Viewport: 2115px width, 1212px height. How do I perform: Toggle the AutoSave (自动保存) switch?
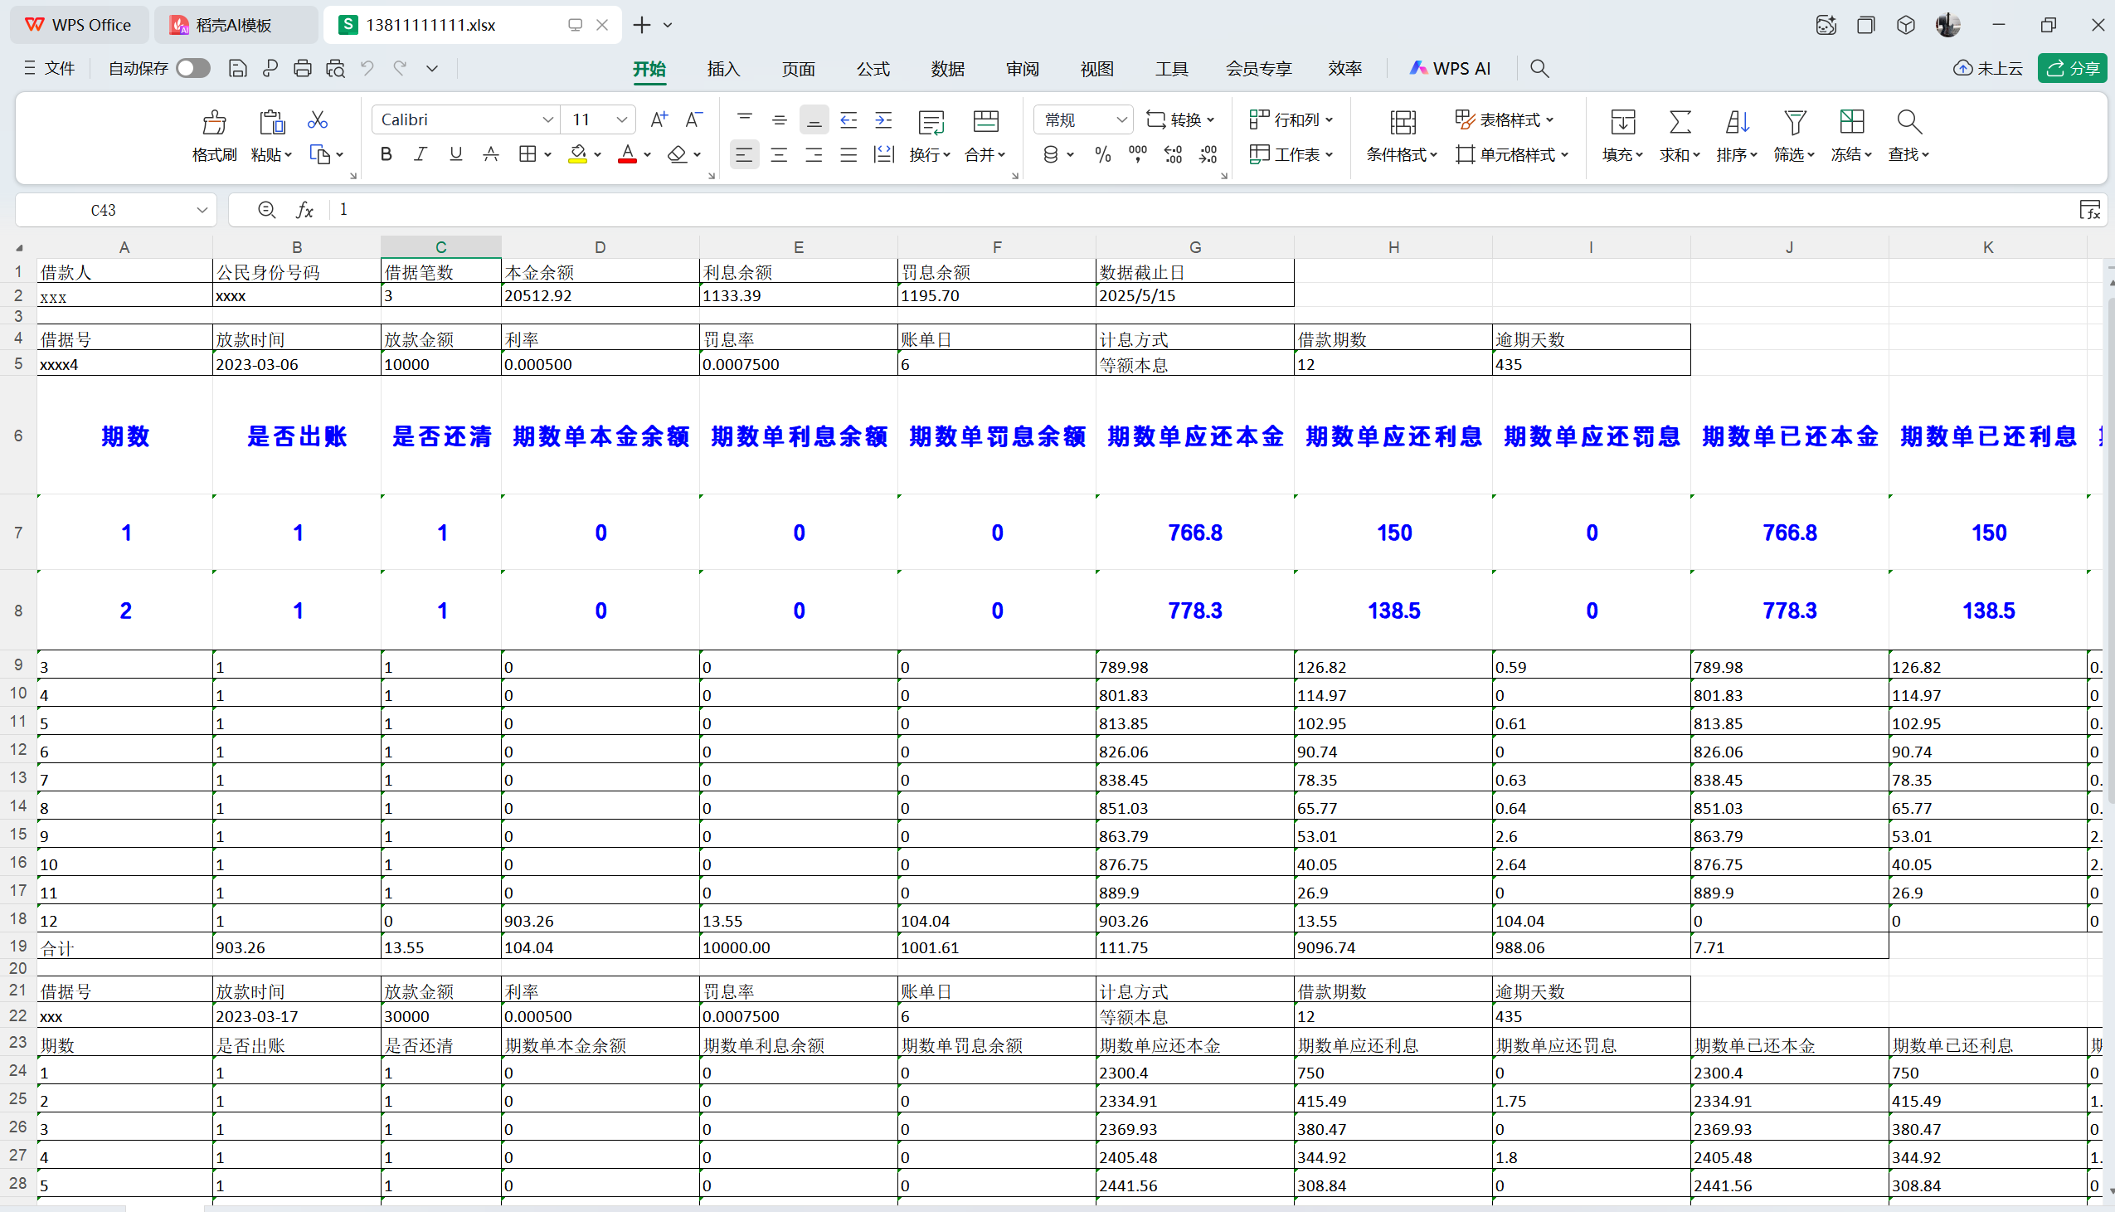coord(193,68)
